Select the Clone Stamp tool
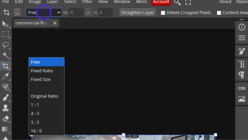This screenshot has width=248, height=140. (6, 108)
